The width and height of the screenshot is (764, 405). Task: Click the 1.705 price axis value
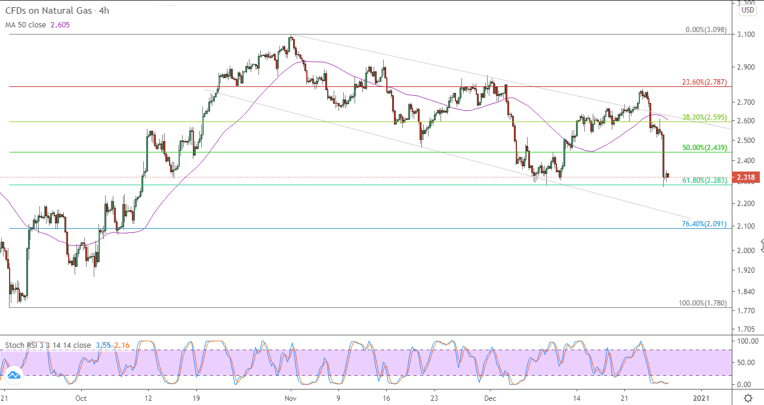[747, 329]
